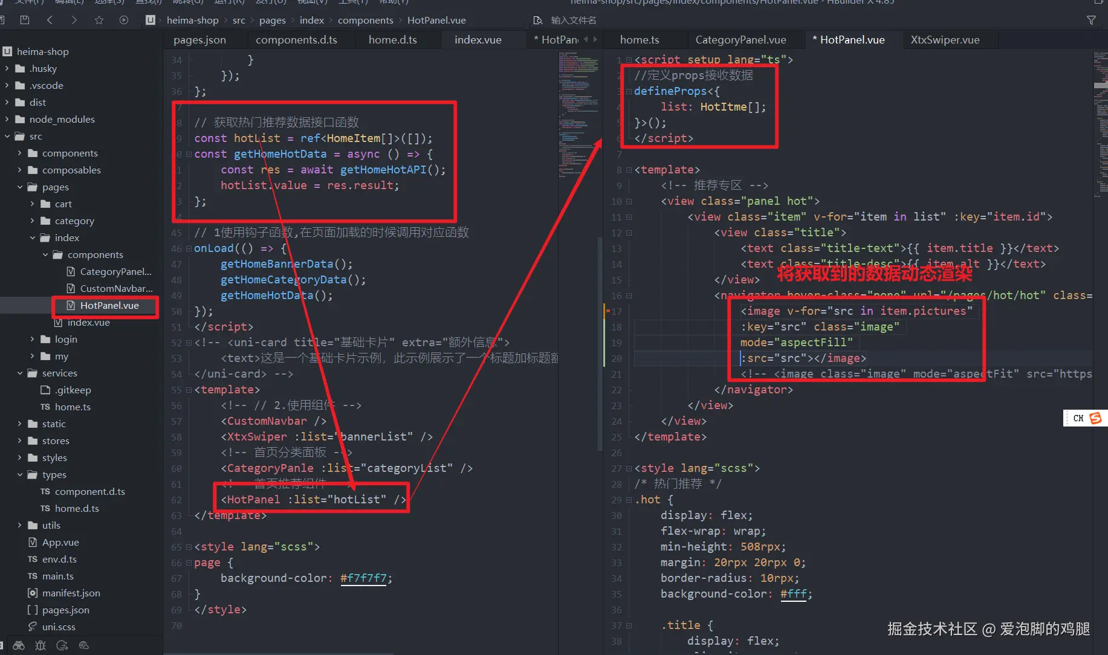Screen dimensions: 1108x655
Task: Click the pages breadcrumb segment
Action: [273, 20]
